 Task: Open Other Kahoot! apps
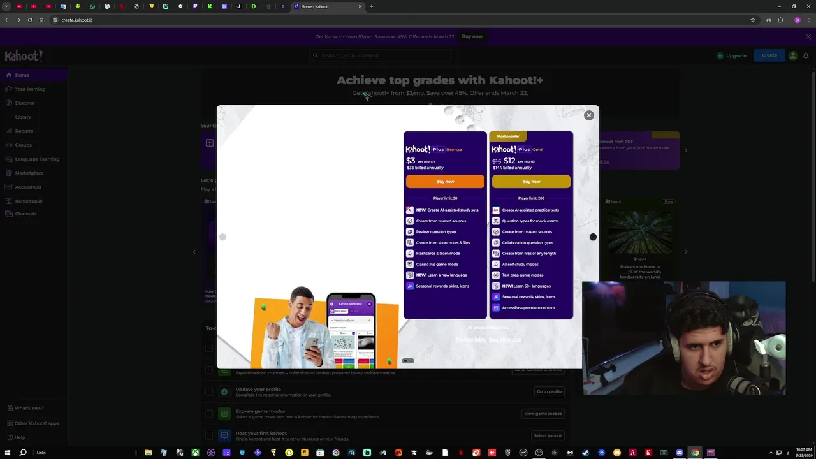tap(33, 423)
